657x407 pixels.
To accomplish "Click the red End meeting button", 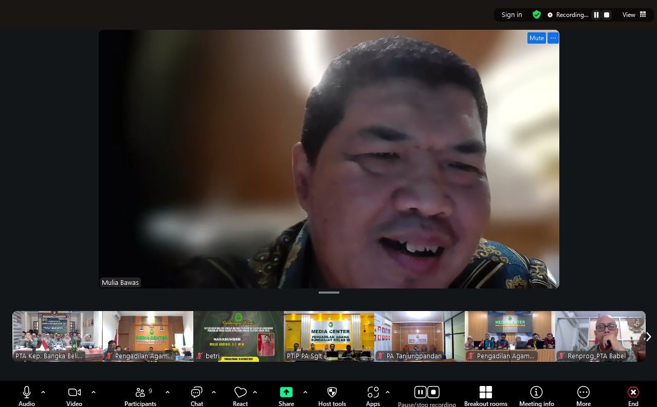I will pyautogui.click(x=633, y=396).
